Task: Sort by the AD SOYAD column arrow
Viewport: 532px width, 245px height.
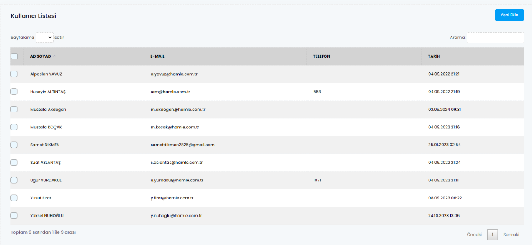Action: click(55, 56)
